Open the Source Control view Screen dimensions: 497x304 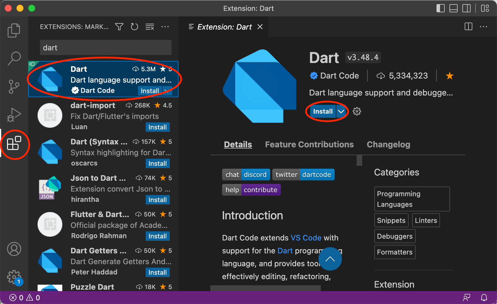tap(14, 86)
